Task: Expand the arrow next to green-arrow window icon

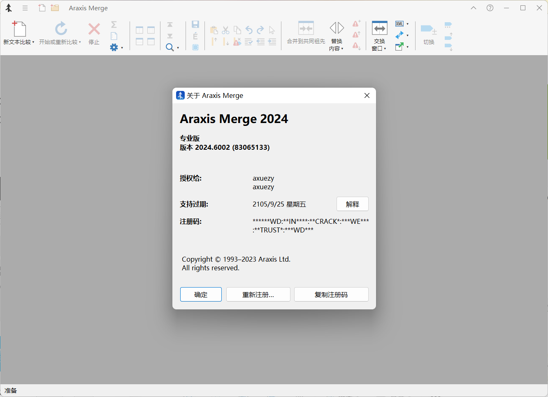Action: pos(408,47)
